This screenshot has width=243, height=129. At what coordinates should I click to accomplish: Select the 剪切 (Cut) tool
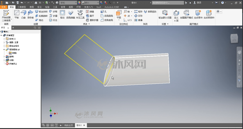(62, 14)
